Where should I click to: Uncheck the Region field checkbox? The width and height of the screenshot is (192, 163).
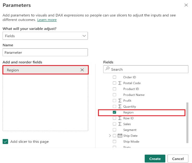tap(114, 112)
